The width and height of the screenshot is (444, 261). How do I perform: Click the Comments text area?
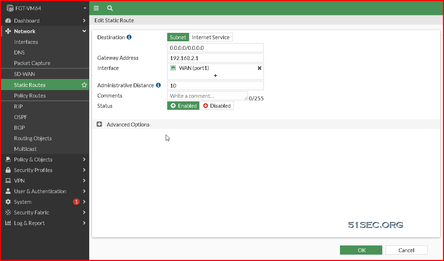[x=207, y=96]
